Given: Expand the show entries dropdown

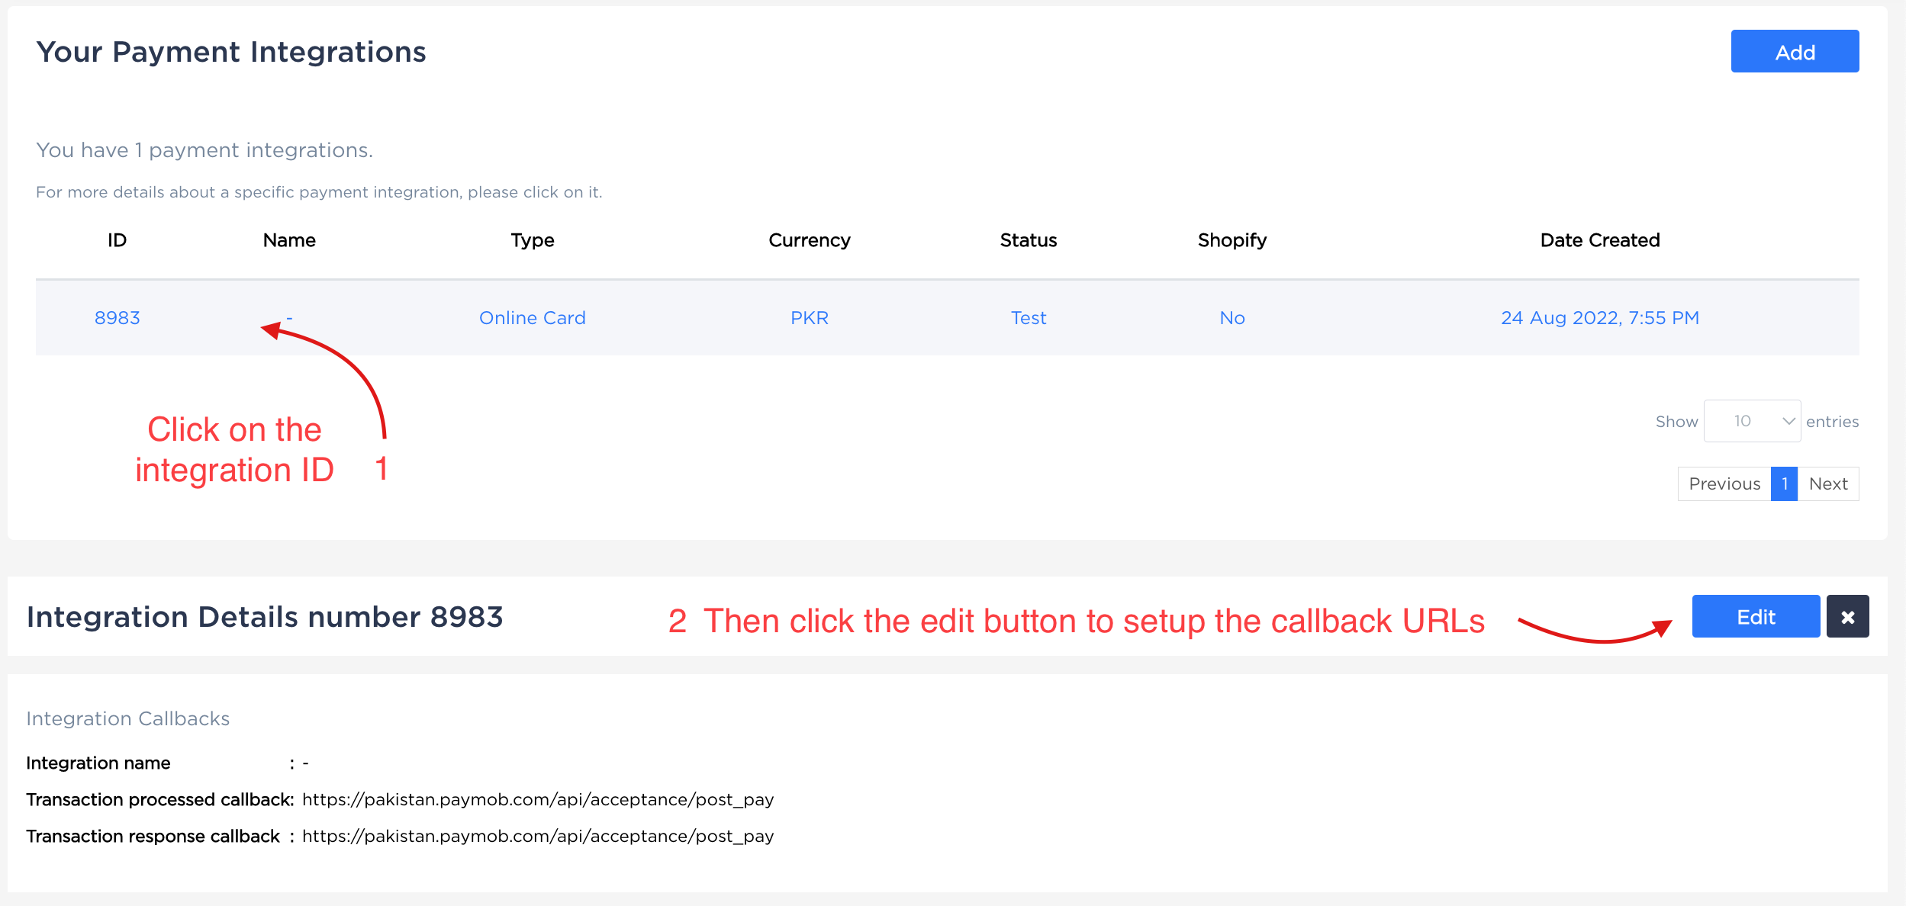Looking at the screenshot, I should tap(1751, 421).
